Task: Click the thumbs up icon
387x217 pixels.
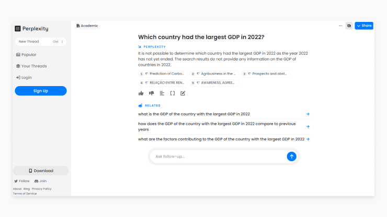Action: click(x=141, y=93)
